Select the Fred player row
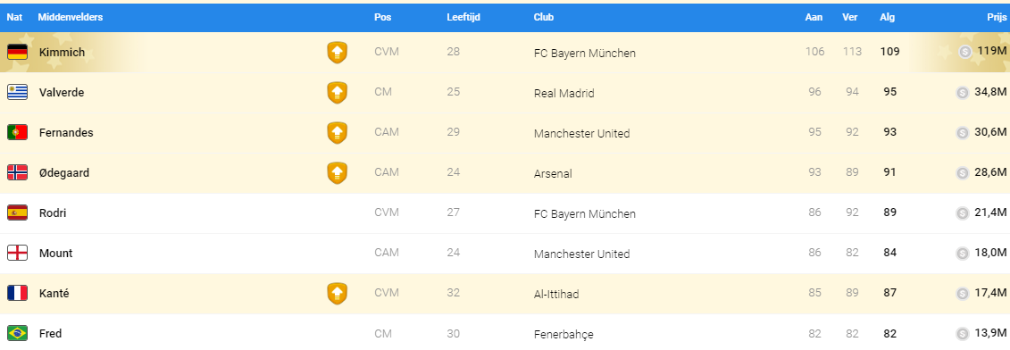This screenshot has width=1010, height=350. pyautogui.click(x=505, y=333)
